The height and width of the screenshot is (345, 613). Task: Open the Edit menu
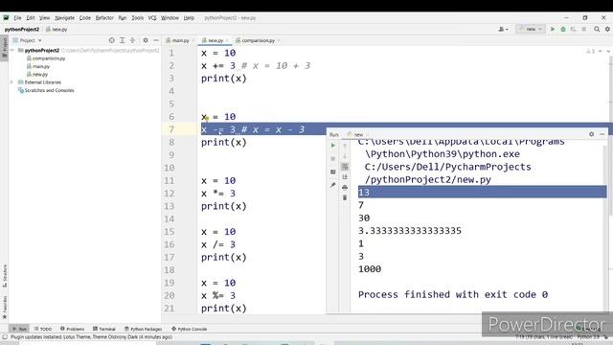point(31,18)
